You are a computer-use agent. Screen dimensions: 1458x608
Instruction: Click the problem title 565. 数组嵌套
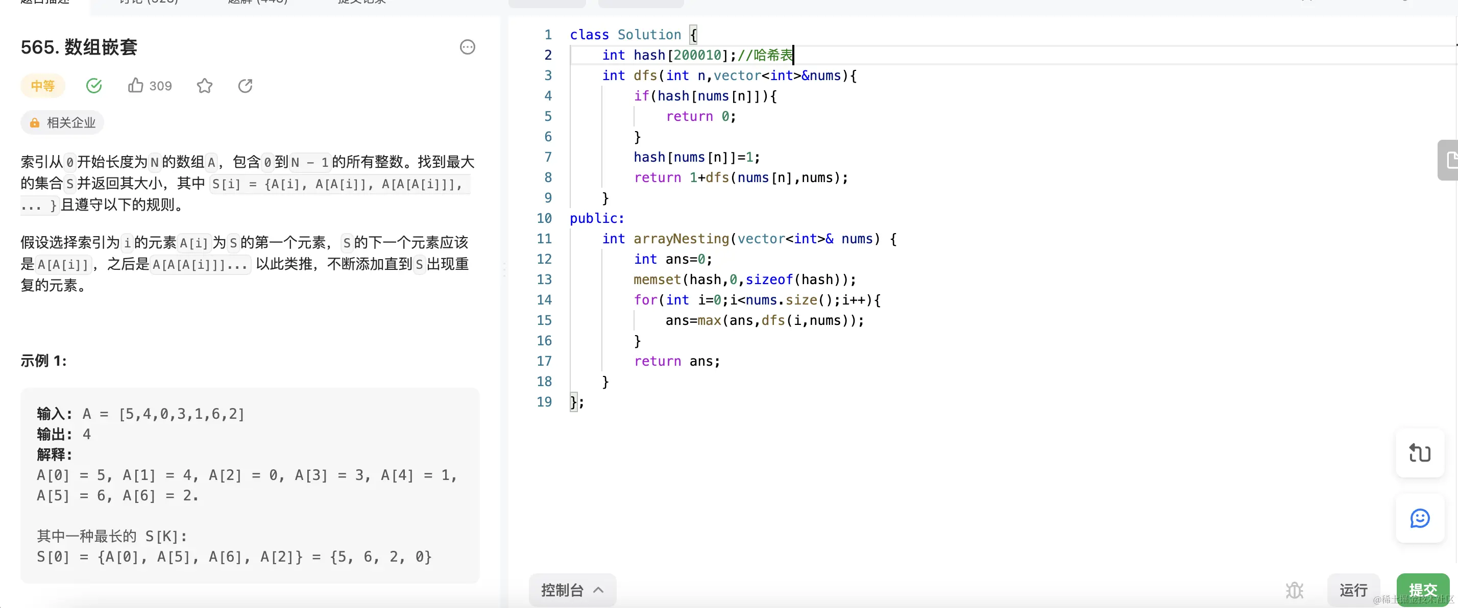tap(79, 47)
